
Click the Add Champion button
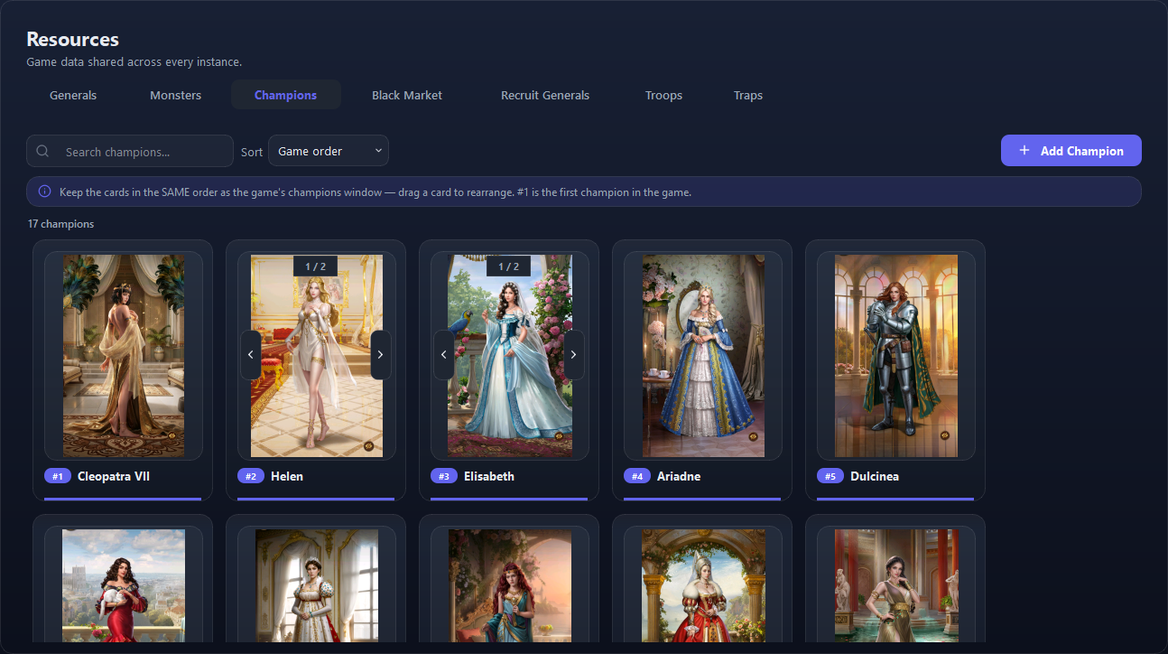coord(1071,151)
